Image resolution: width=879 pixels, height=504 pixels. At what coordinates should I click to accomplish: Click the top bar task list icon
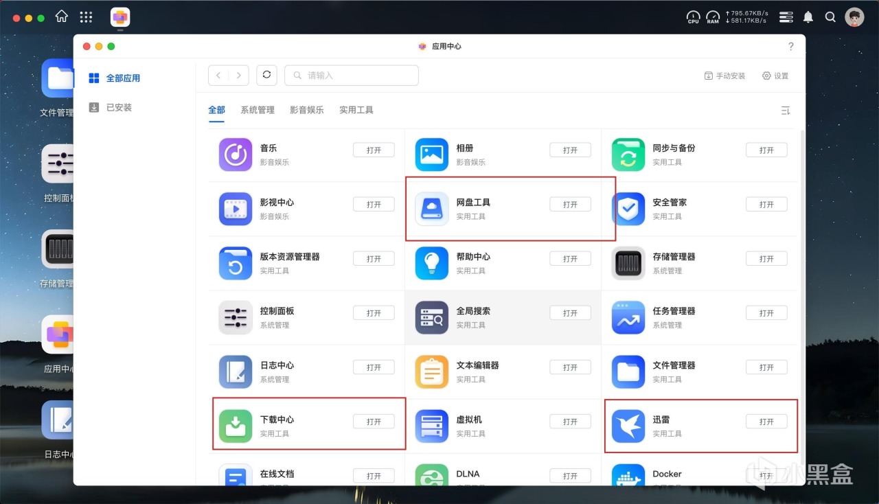pyautogui.click(x=786, y=17)
